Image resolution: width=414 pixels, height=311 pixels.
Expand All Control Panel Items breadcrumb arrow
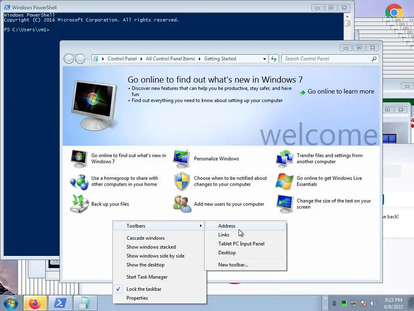[200, 59]
